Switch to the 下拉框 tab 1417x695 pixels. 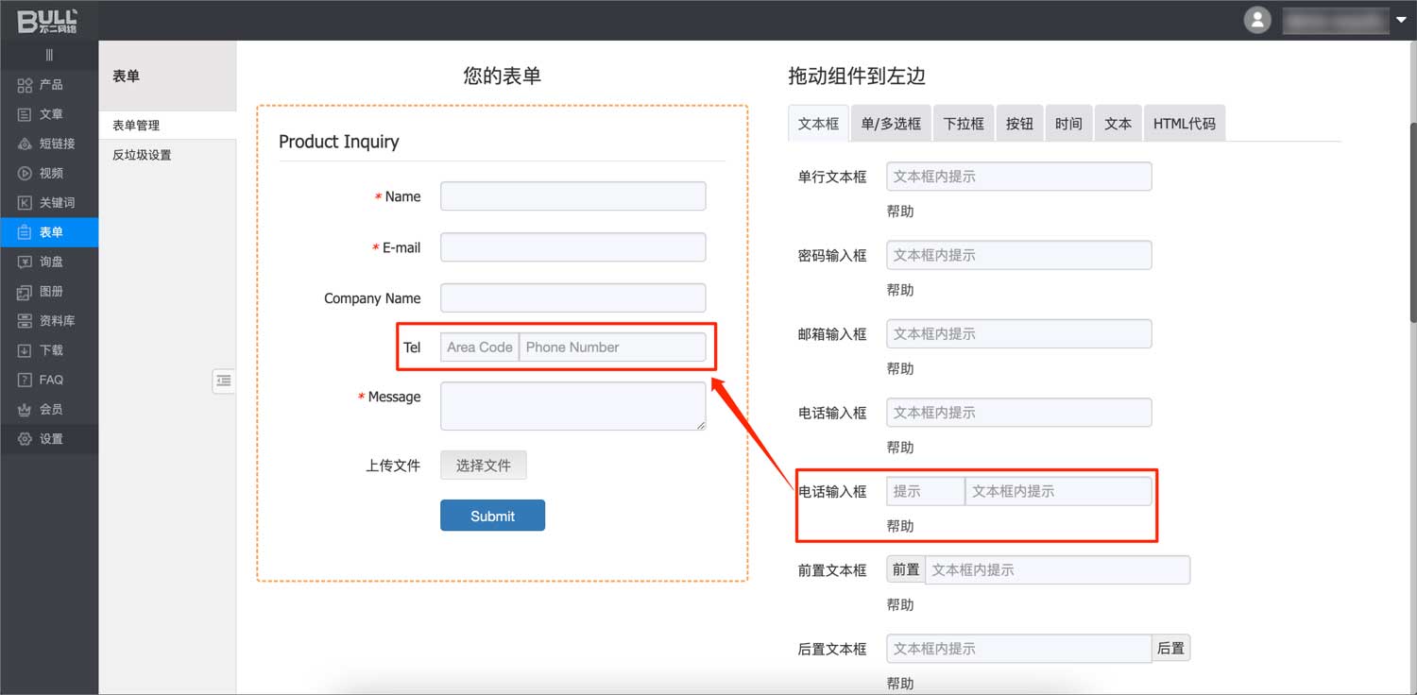(964, 124)
